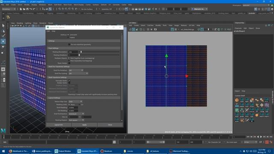Open the Shell Distribution dropdown
This screenshot has width=274, height=154.
pyautogui.click(x=77, y=114)
